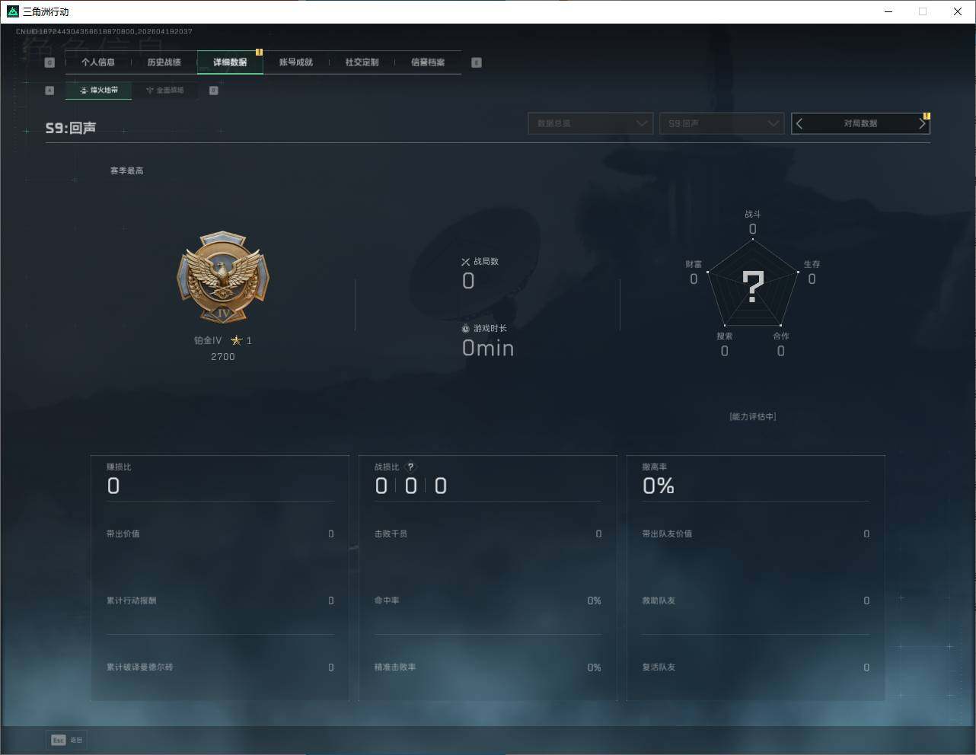Screen dimensions: 976x755
Task: Click the 击败干员 stat row
Action: [488, 534]
